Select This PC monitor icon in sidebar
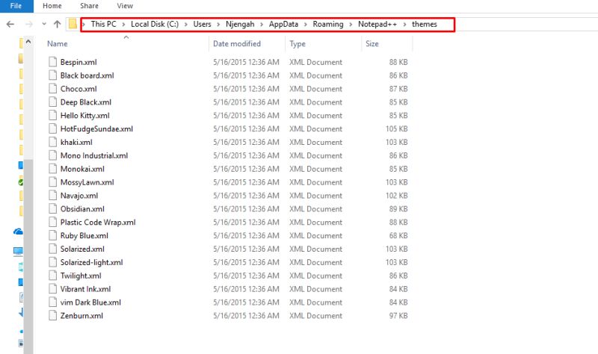The height and width of the screenshot is (354, 598). (18, 251)
